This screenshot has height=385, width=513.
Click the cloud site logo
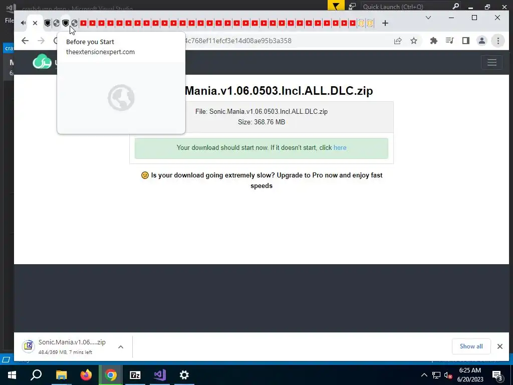click(42, 62)
